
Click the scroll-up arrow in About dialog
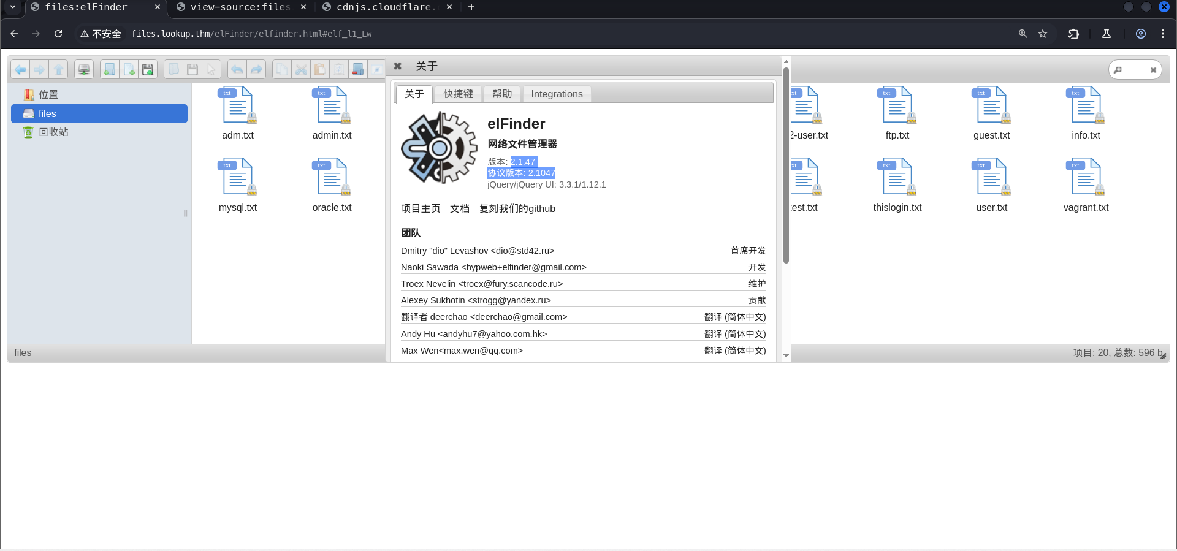pyautogui.click(x=786, y=62)
